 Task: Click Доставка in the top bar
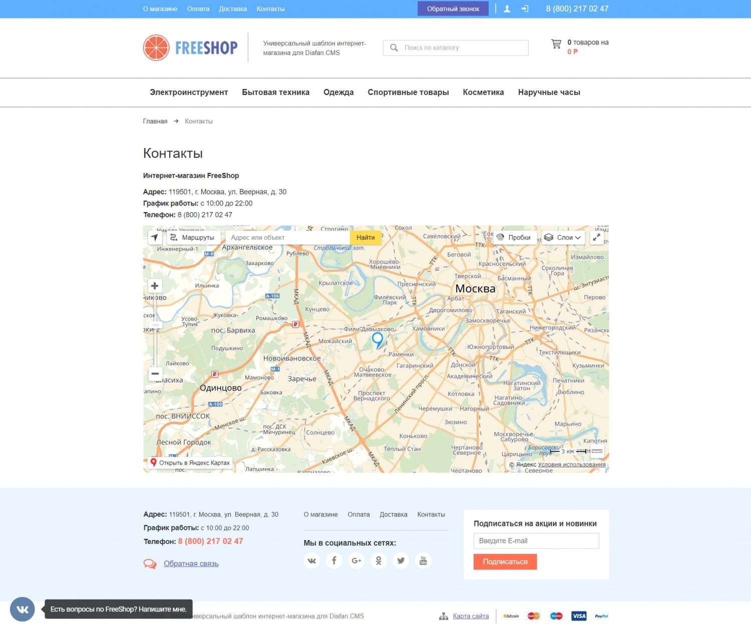tap(233, 9)
